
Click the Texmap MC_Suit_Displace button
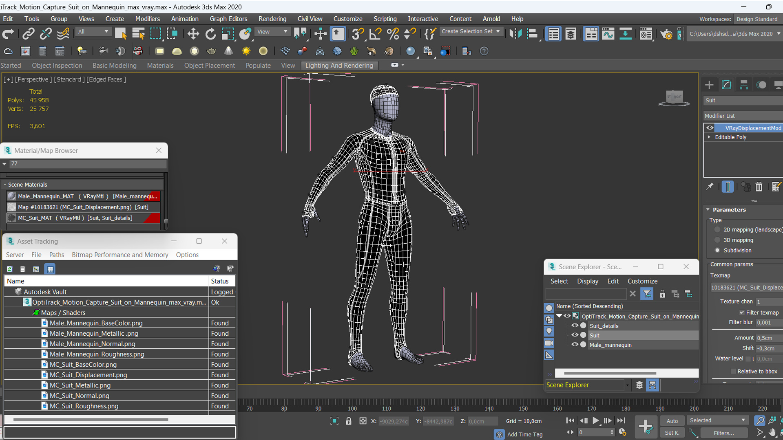click(747, 288)
